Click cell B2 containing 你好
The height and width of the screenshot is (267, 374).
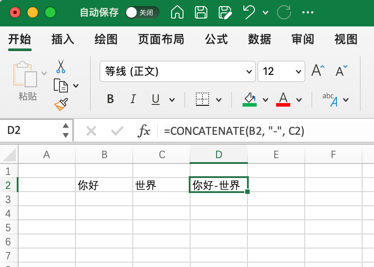[104, 185]
